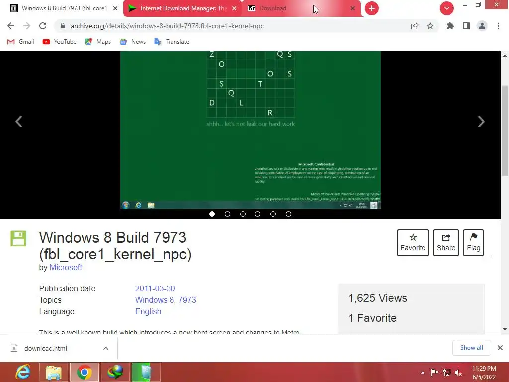Select the second carousel dot
The height and width of the screenshot is (382, 509).
tap(227, 214)
